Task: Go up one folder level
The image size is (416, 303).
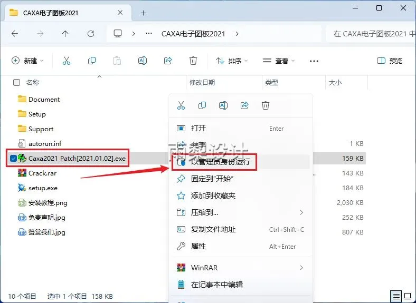Action: click(x=65, y=34)
